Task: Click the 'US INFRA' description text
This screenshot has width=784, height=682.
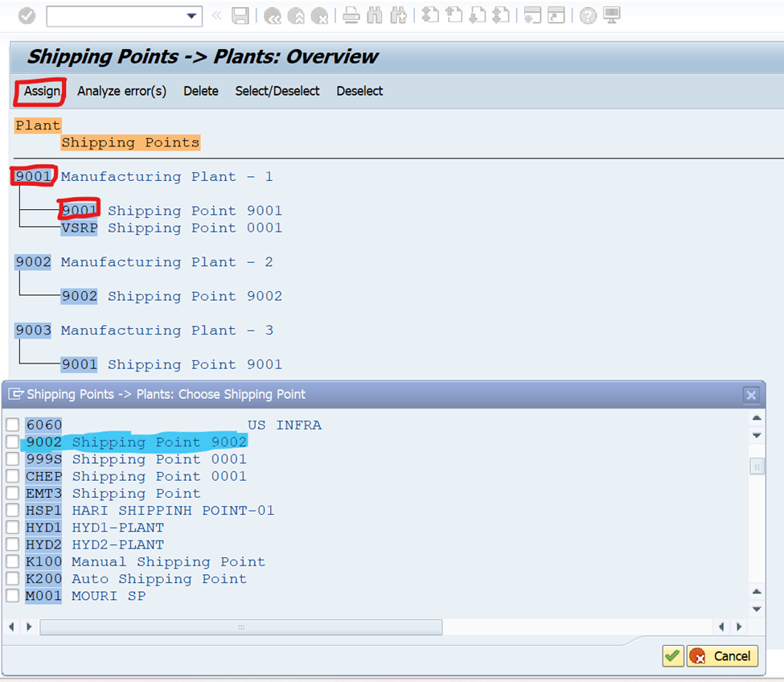Action: point(285,425)
